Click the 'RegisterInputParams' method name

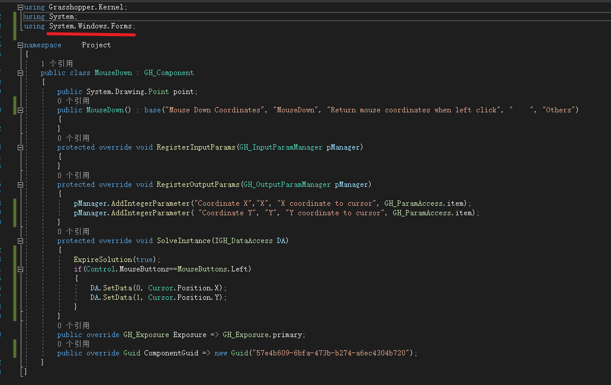(196, 147)
